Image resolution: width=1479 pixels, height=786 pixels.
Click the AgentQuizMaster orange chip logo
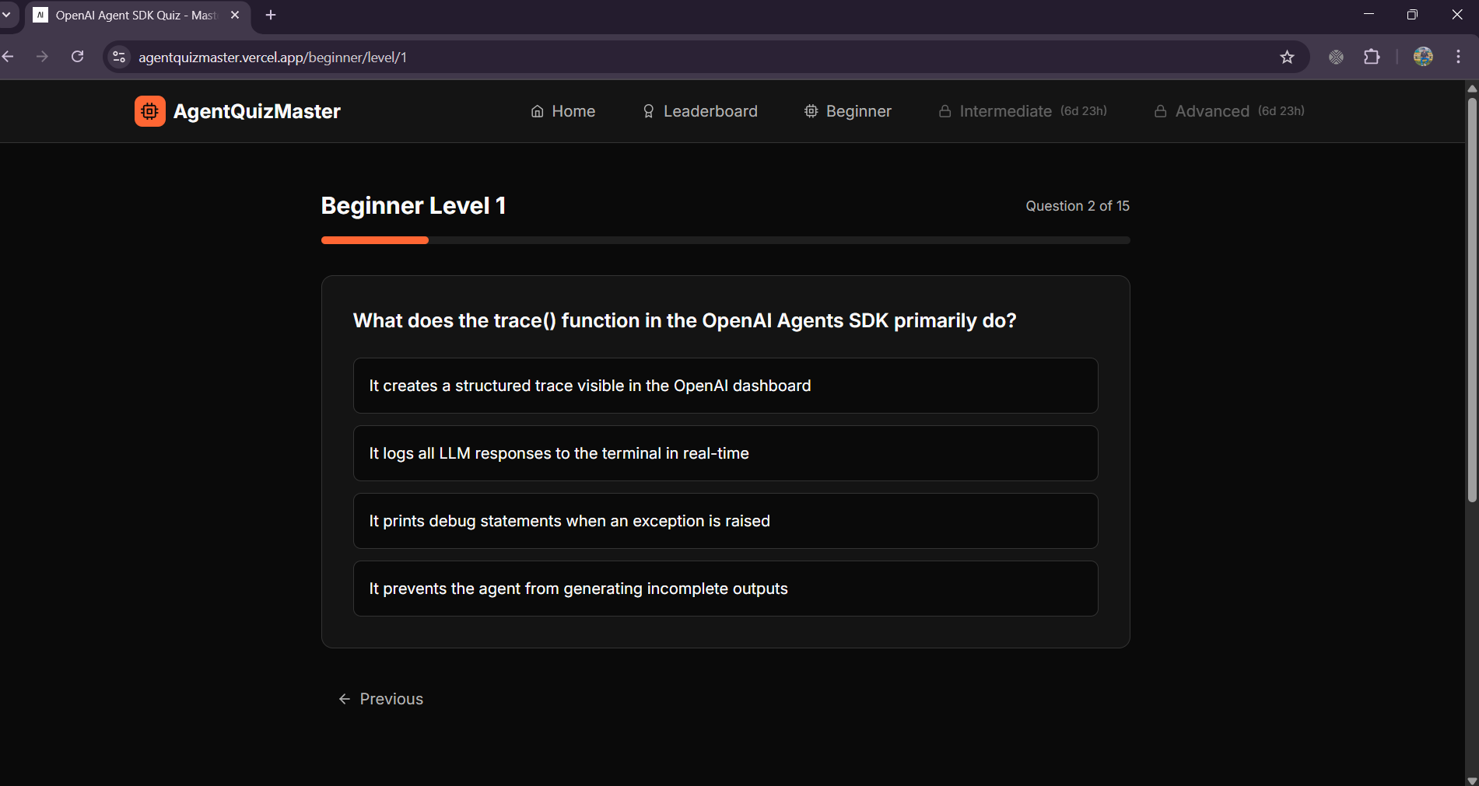(x=149, y=111)
